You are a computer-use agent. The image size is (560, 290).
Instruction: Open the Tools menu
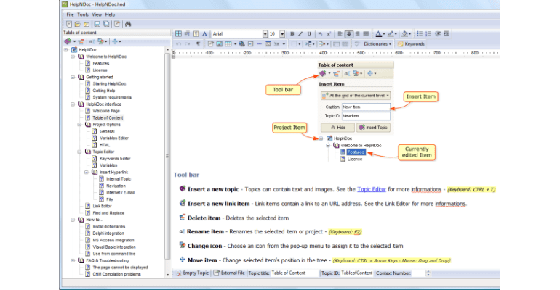click(82, 14)
